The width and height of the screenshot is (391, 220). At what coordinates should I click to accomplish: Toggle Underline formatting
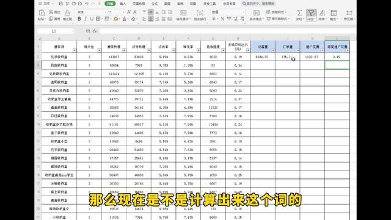(x=92, y=19)
